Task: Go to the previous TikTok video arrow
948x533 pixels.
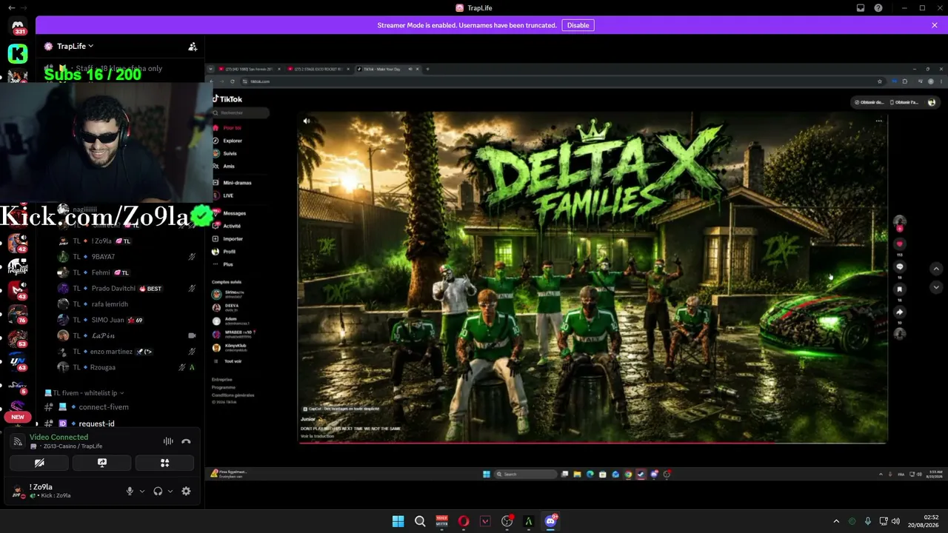Action: pyautogui.click(x=936, y=269)
